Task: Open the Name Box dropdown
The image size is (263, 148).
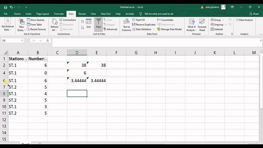Action: [22, 40]
